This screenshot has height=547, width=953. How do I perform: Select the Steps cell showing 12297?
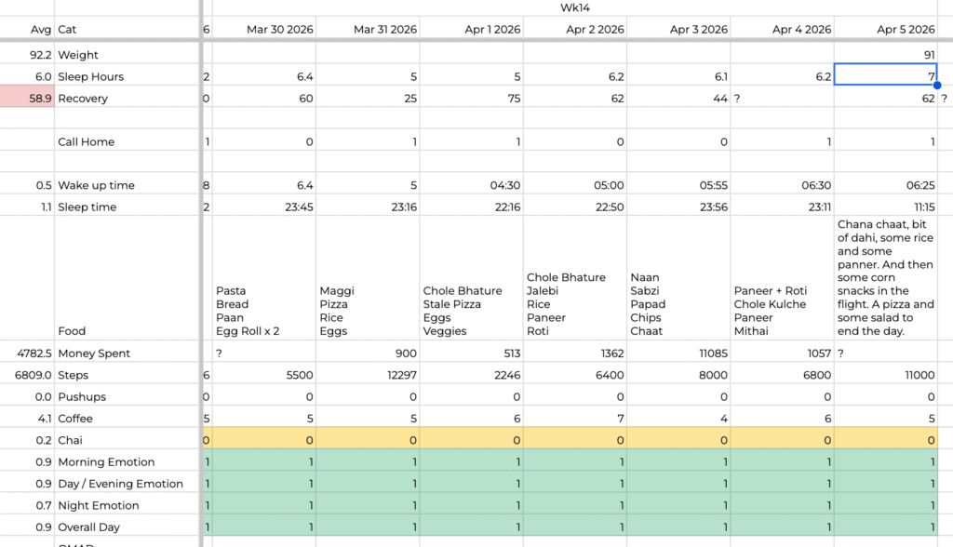369,375
